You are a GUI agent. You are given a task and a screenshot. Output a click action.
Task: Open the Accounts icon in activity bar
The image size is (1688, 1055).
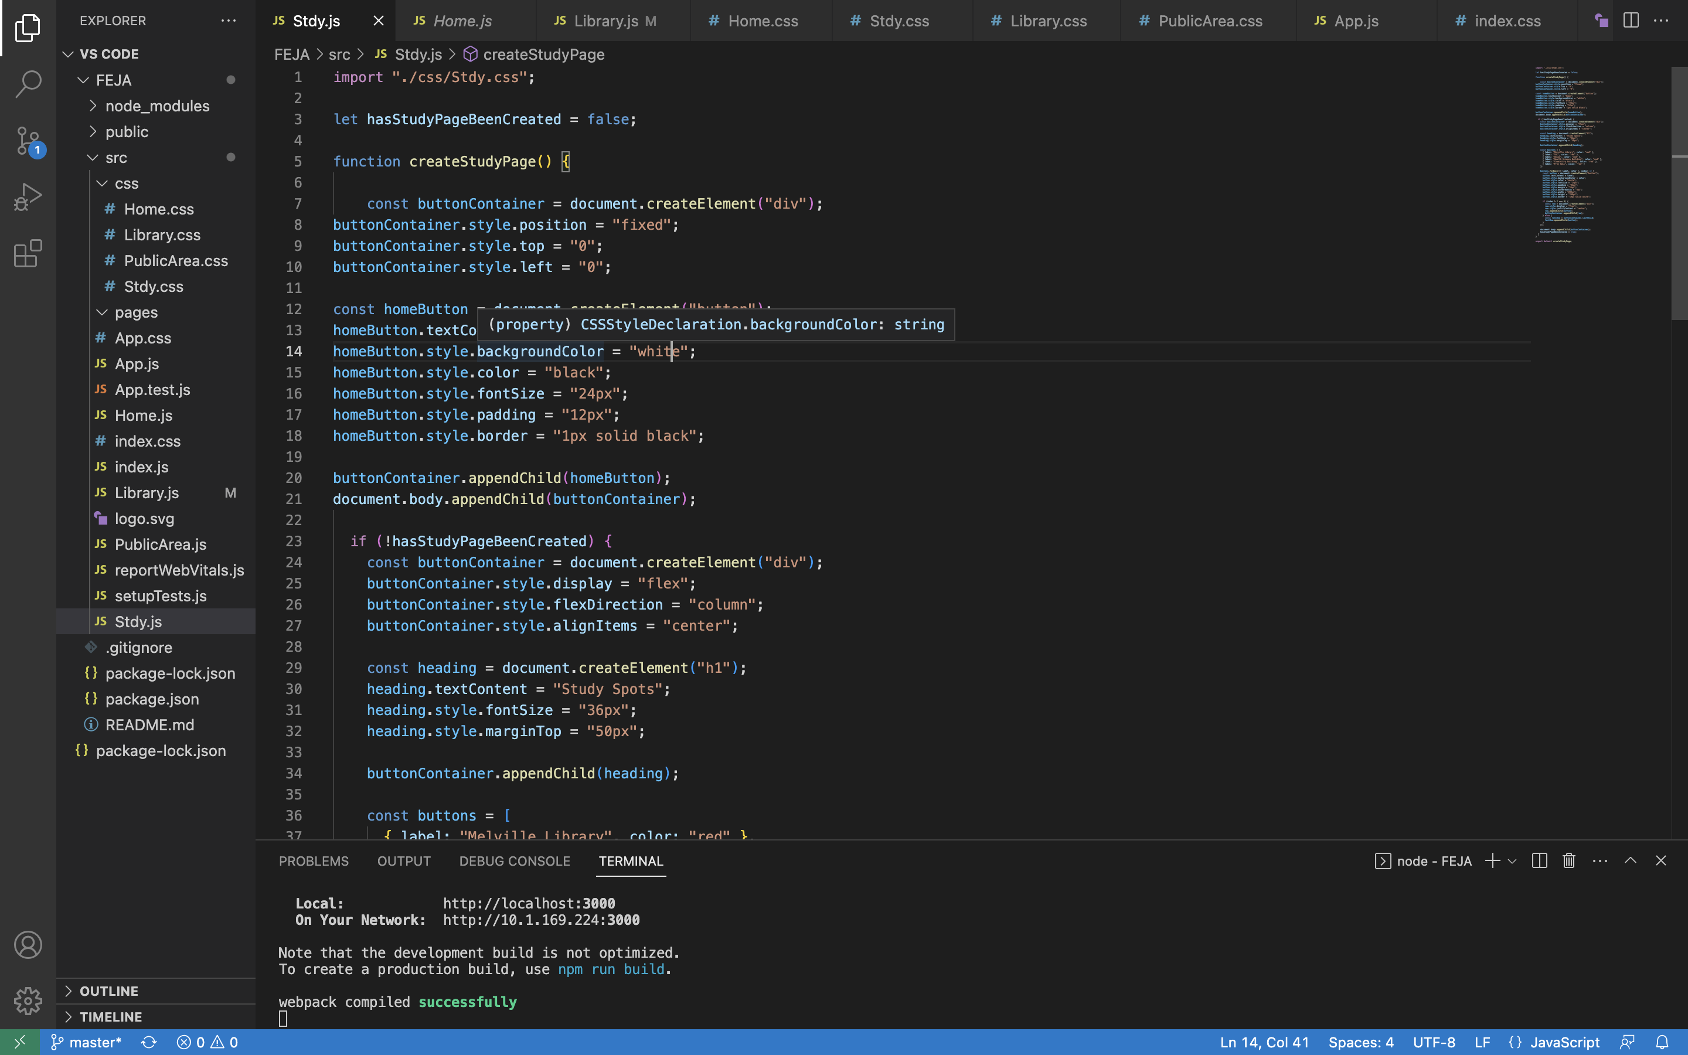(x=28, y=945)
